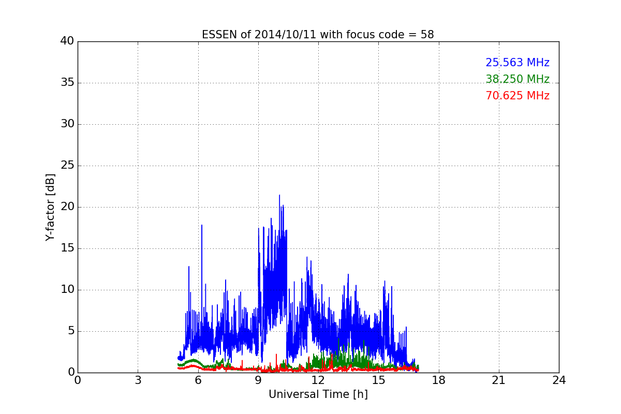Image resolution: width=621 pixels, height=414 pixels.
Task: Select the blue legend label '25.563 MHz'
Action: click(517, 63)
